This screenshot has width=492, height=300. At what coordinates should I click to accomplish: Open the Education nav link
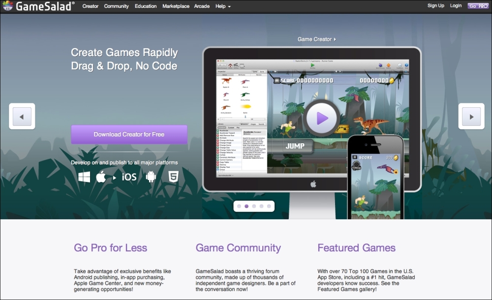146,6
